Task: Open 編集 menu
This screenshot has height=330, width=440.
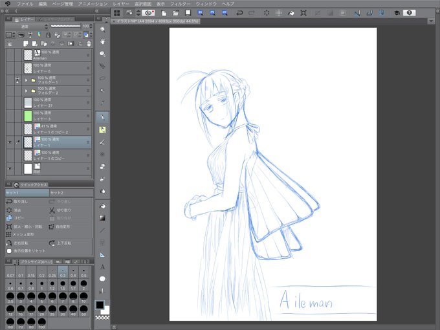Action: 43,4
